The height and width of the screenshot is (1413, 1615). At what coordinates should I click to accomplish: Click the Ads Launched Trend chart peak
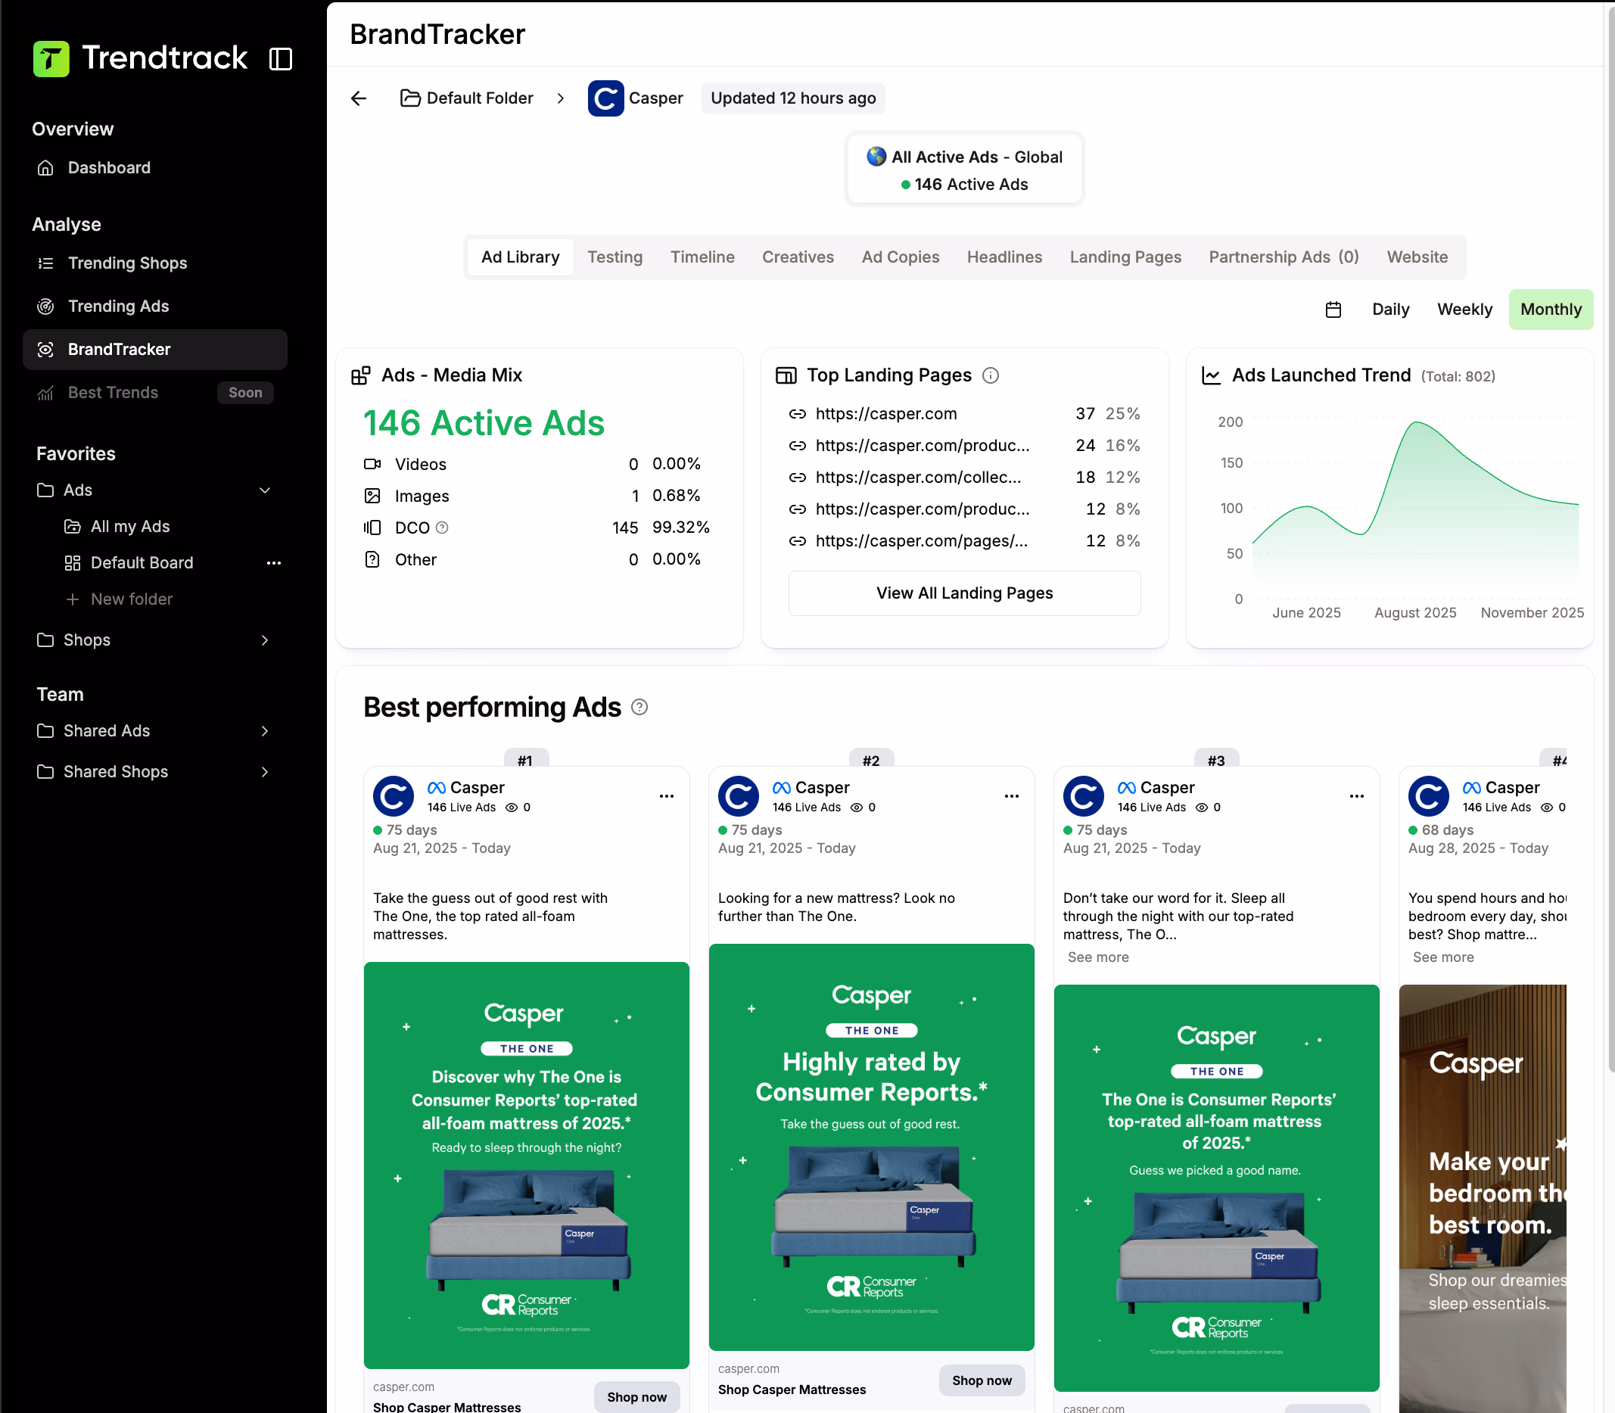(x=1417, y=423)
